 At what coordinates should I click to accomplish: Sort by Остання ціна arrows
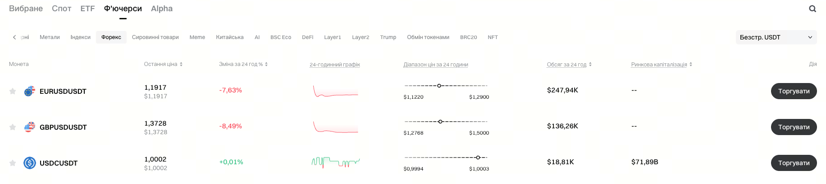181,64
